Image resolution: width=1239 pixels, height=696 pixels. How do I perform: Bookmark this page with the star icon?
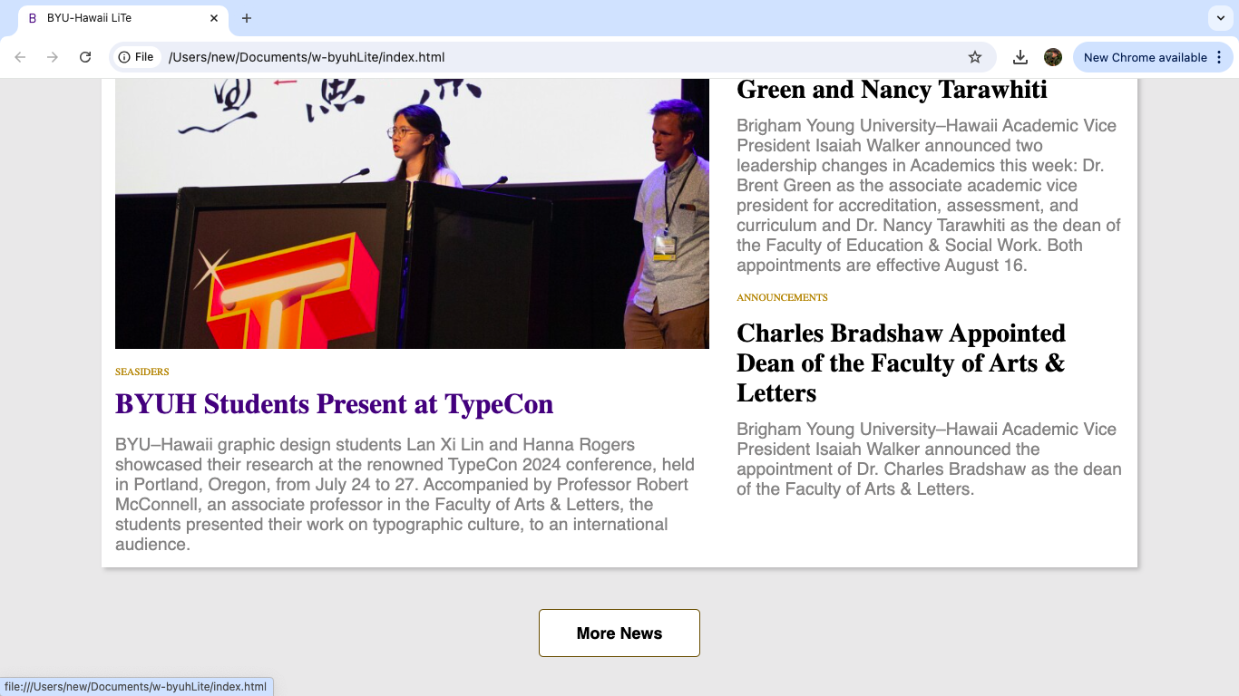(975, 57)
